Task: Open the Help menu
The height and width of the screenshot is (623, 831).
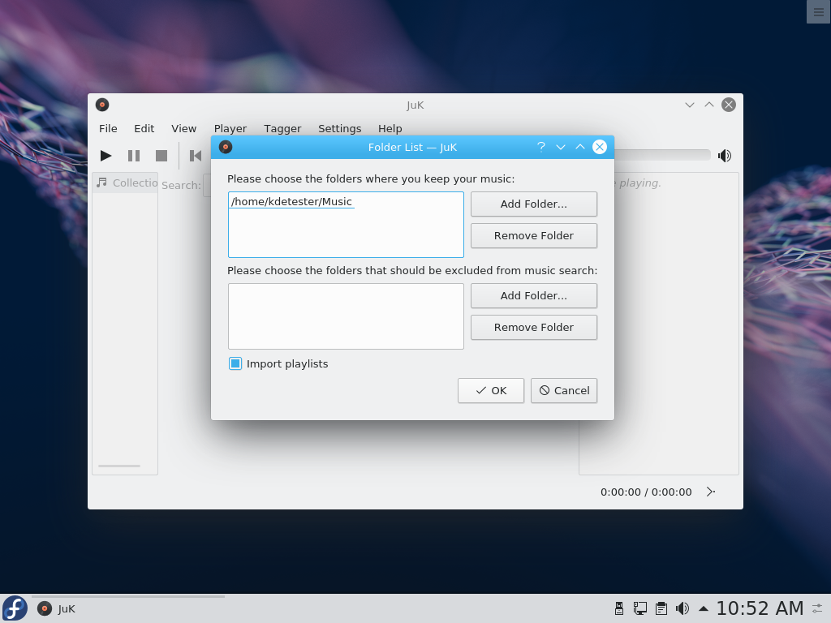Action: [390, 128]
